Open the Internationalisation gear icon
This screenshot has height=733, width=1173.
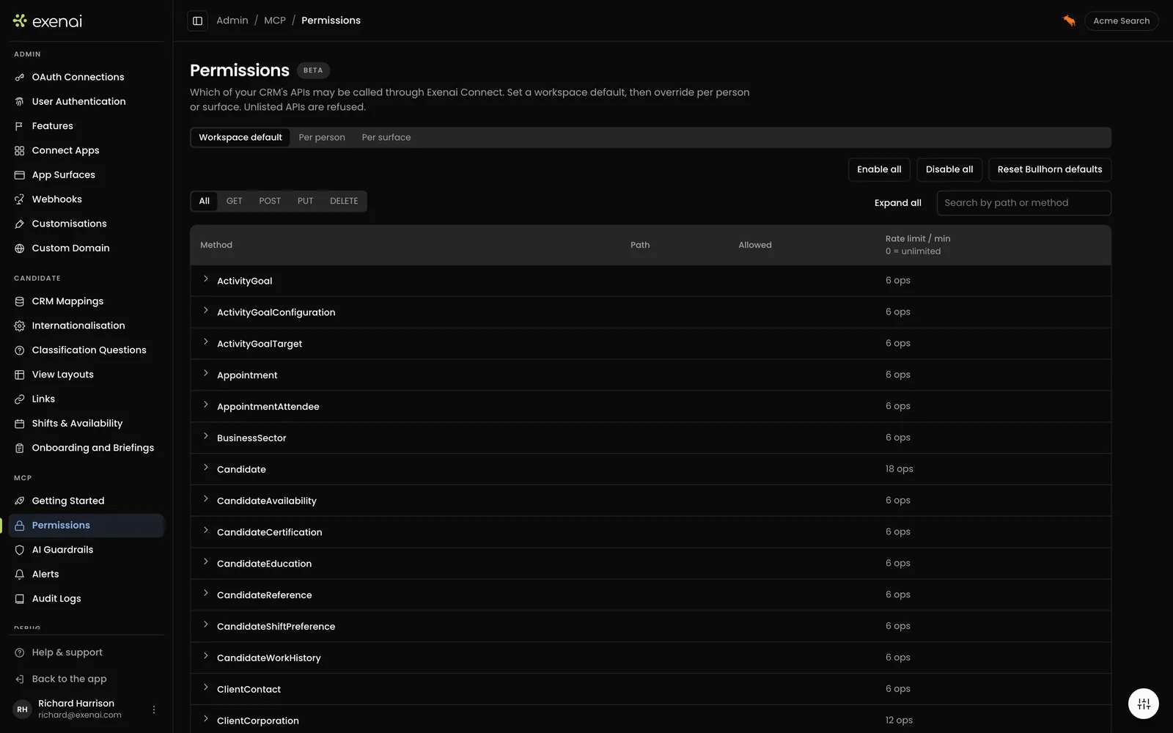[20, 325]
